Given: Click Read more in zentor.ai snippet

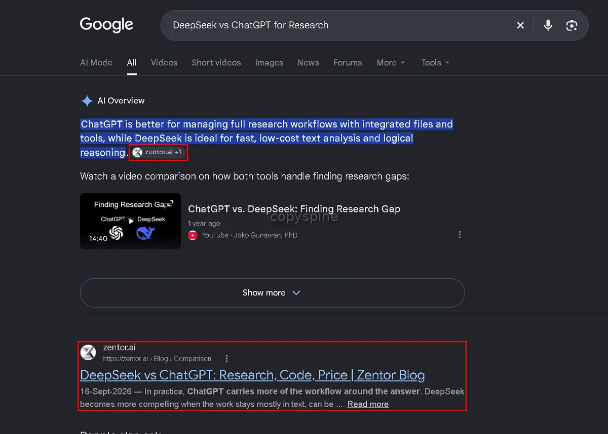Looking at the screenshot, I should pyautogui.click(x=368, y=404).
